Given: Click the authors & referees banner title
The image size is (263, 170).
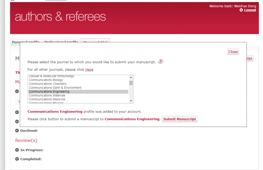Looking at the screenshot, I should (x=60, y=17).
